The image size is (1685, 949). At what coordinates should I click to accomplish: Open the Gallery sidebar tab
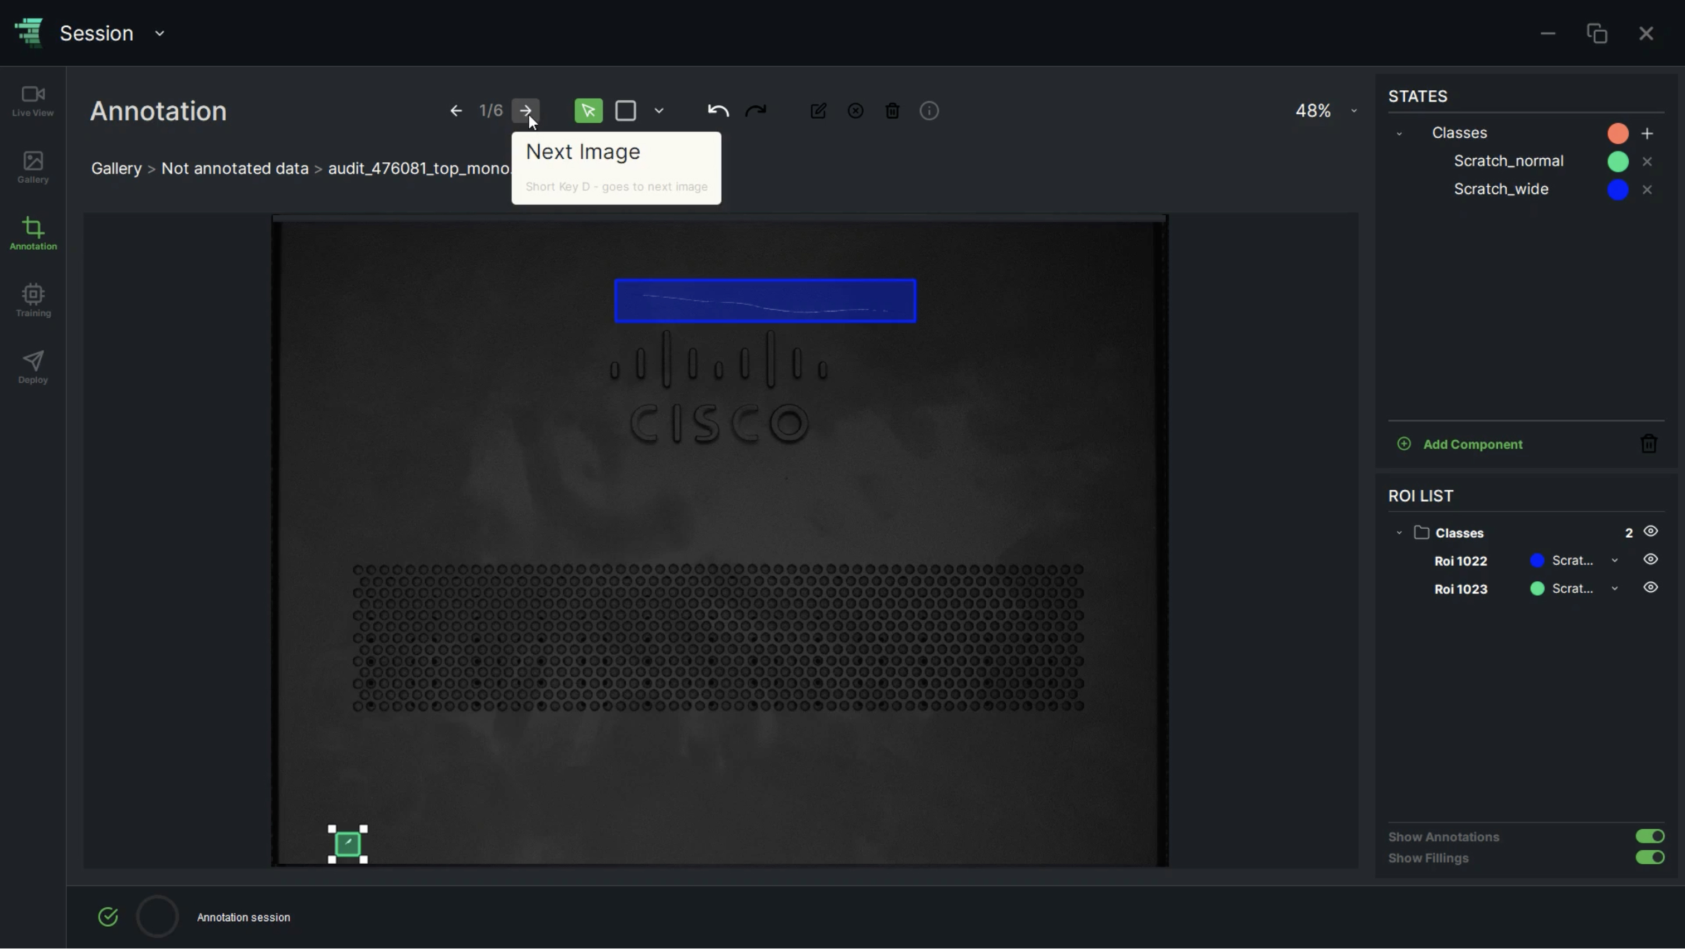coord(33,167)
